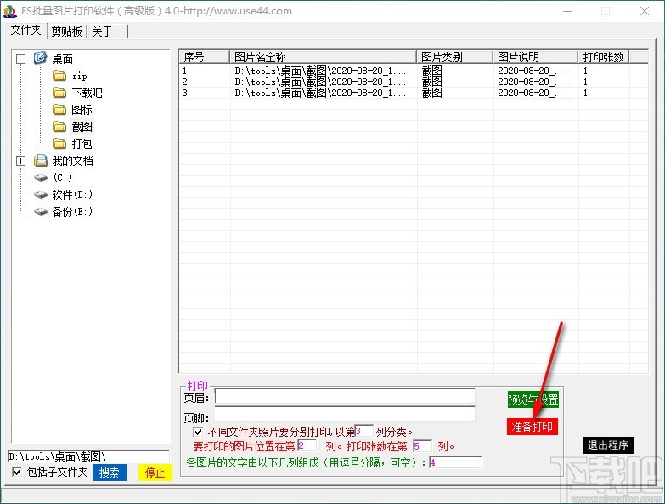665x504 pixels.
Task: Expand the 我的文档 tree node
Action: pos(20,161)
